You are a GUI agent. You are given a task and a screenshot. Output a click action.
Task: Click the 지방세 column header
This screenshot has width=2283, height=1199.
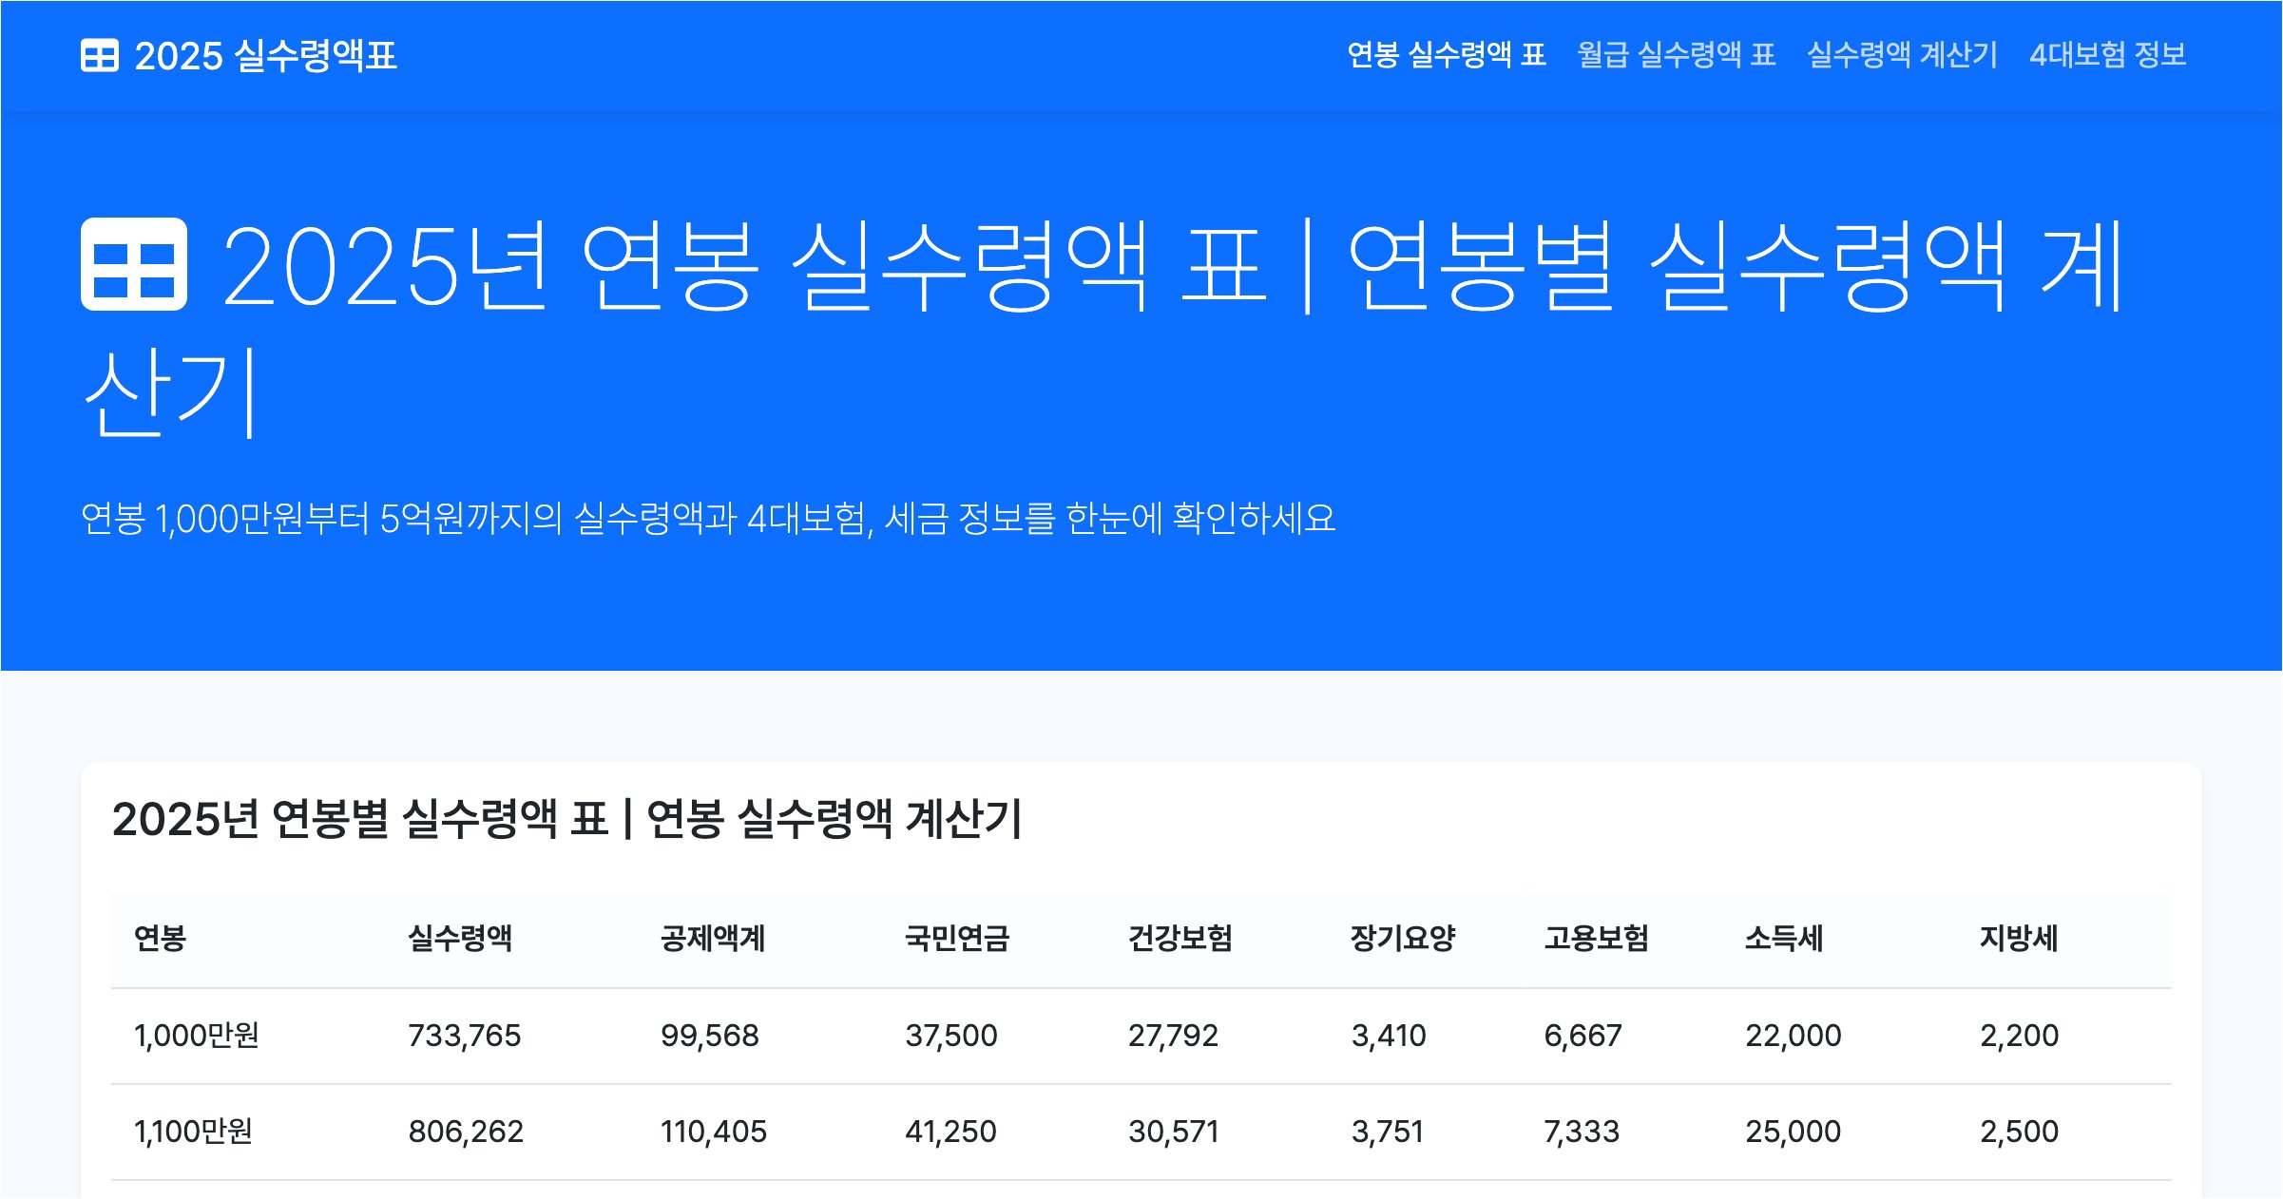tap(2018, 939)
